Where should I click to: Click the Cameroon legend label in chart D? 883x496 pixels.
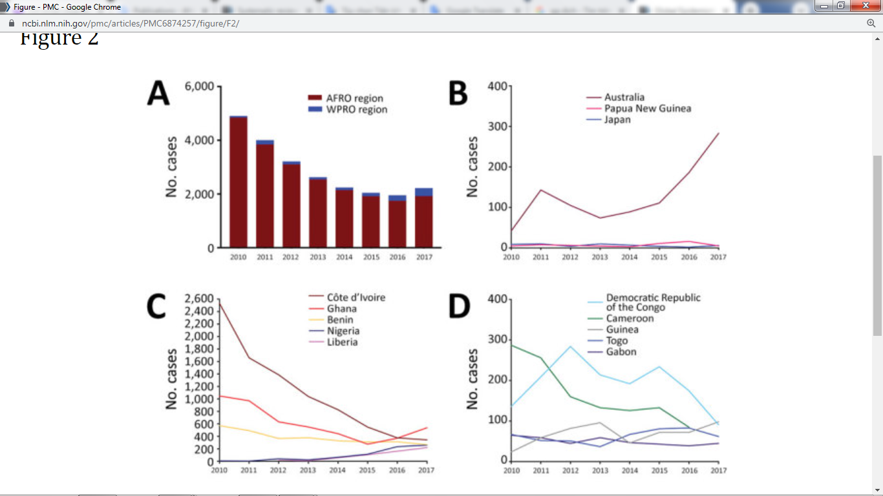[630, 318]
